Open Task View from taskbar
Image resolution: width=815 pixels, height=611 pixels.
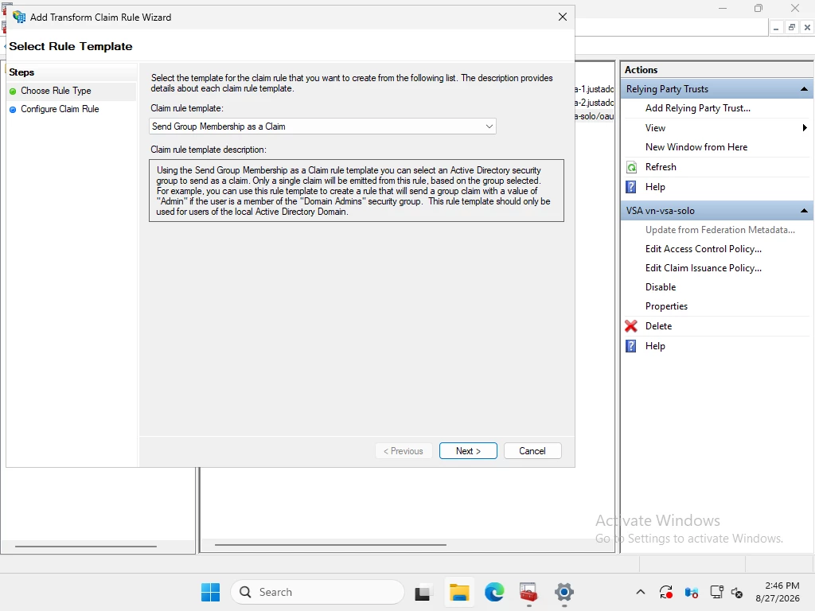pos(423,592)
